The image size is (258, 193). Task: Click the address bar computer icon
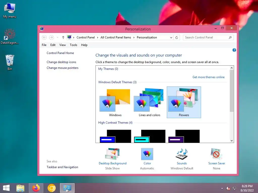tap(69, 37)
